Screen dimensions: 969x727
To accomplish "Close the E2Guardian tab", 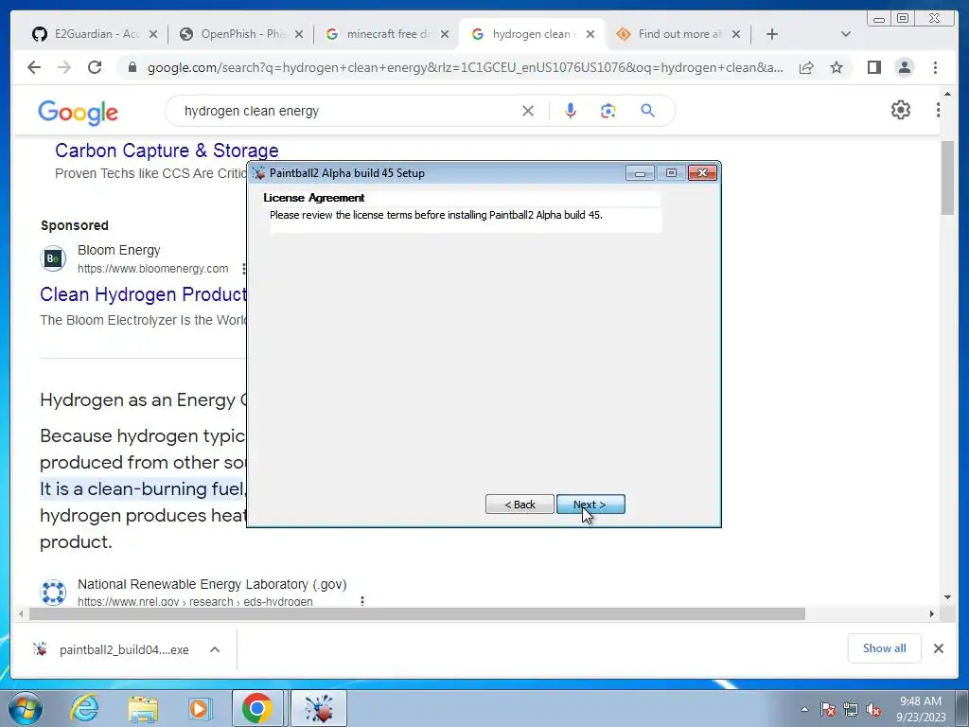I will 153,35.
